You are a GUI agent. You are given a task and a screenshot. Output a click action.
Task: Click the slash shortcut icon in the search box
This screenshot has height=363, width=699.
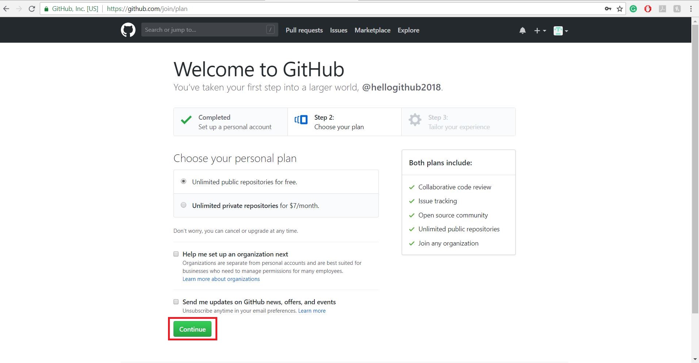point(270,30)
